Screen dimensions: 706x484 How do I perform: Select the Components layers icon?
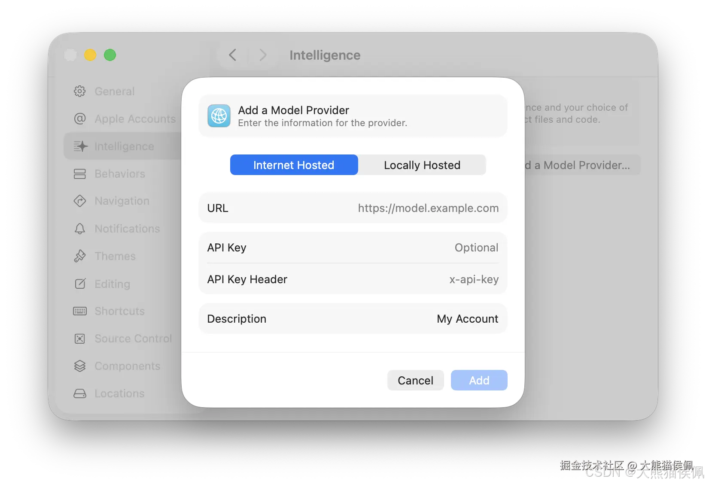tap(80, 366)
